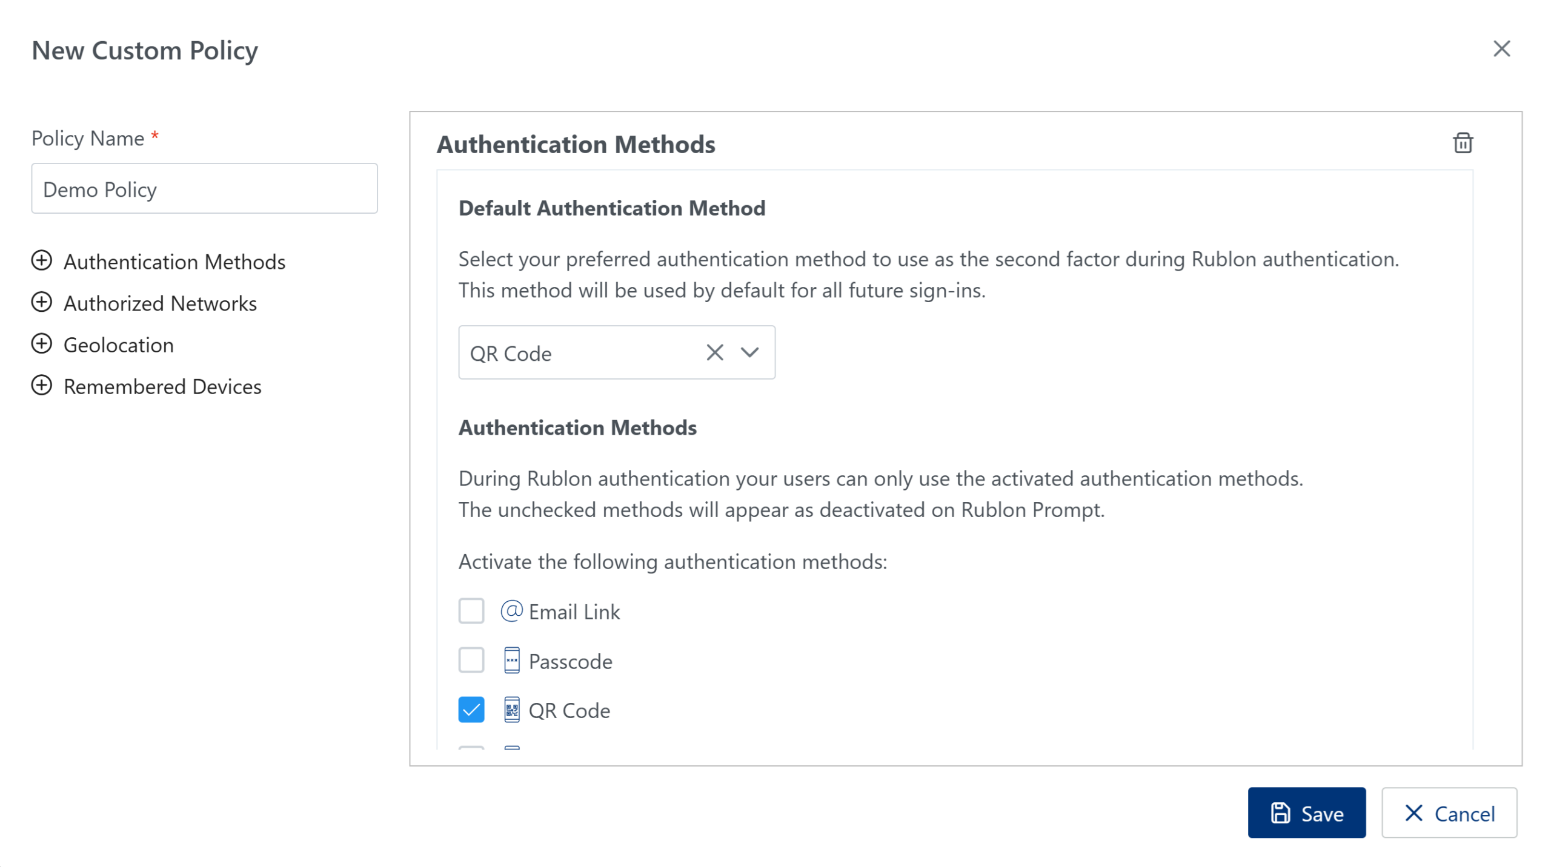
Task: Click the plus icon beside Remembered Devices
Action: tap(41, 386)
